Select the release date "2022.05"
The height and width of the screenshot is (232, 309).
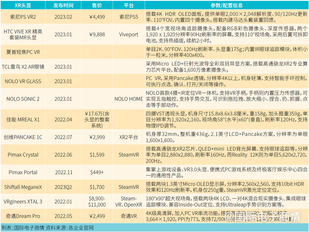pyautogui.click(x=63, y=216)
